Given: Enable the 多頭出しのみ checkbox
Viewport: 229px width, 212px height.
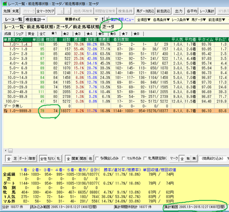Looking at the screenshot, I should pos(97,159).
